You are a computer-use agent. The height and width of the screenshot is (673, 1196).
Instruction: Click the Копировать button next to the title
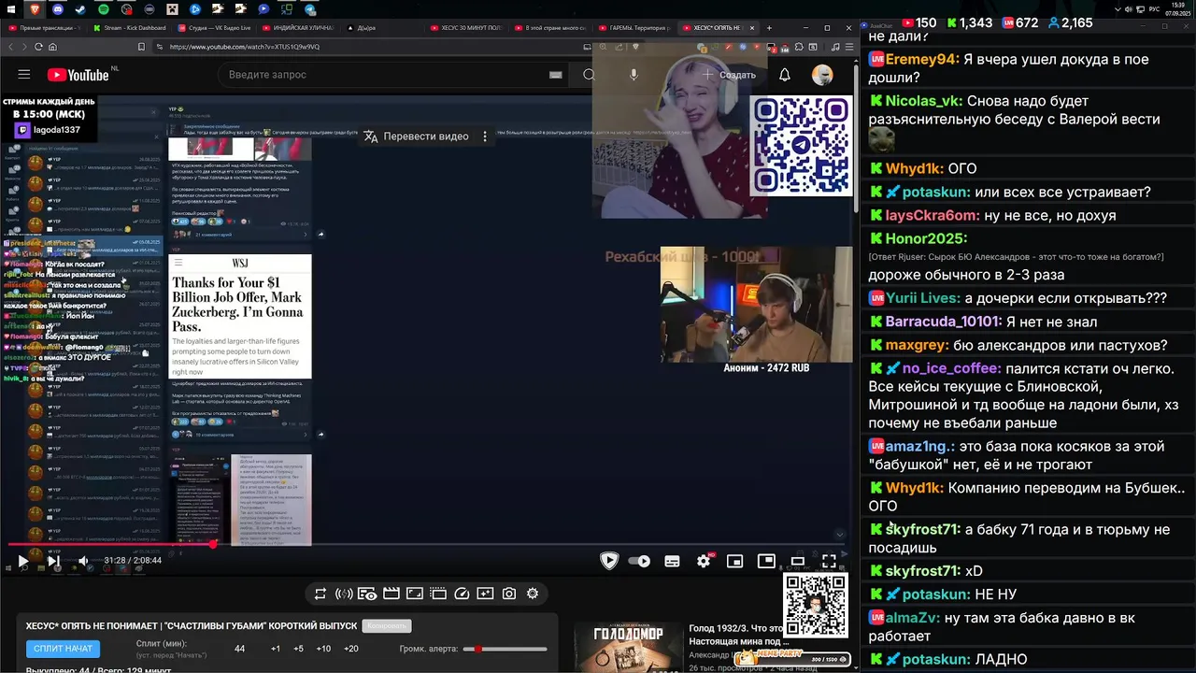(x=387, y=625)
